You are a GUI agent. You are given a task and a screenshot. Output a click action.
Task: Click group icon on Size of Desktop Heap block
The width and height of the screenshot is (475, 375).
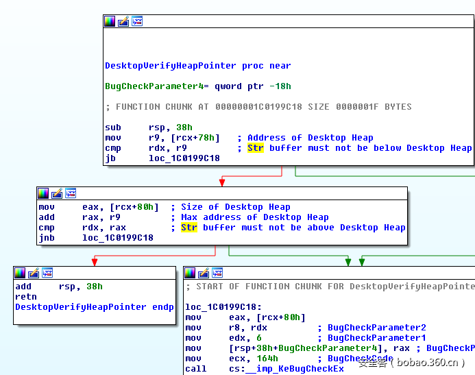click(x=71, y=193)
